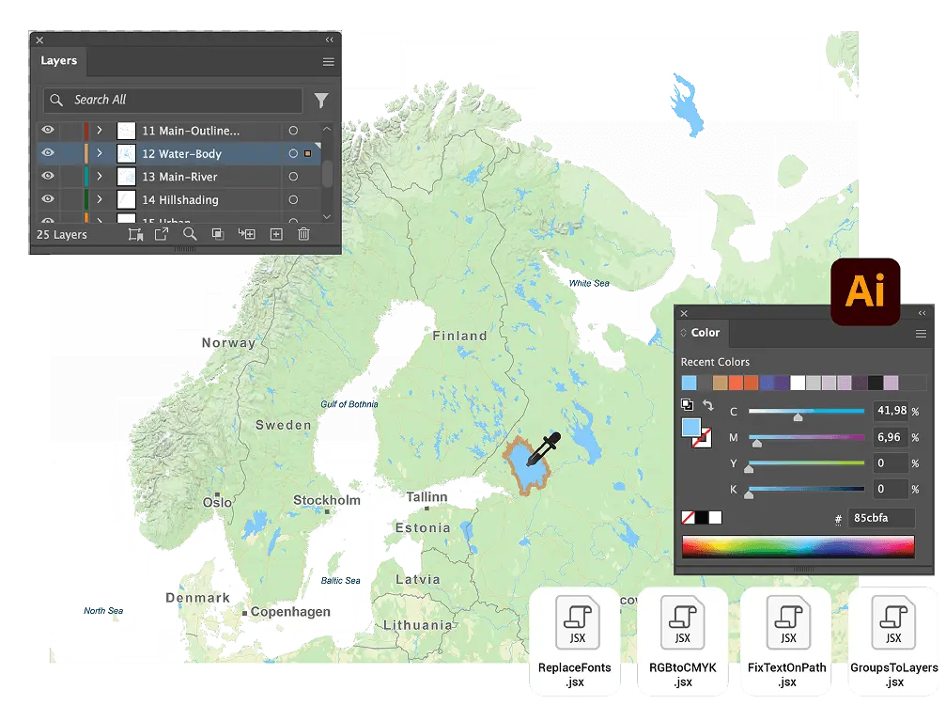Expand the 14 Hillshading layer
This screenshot has width=946, height=705.
coord(100,199)
